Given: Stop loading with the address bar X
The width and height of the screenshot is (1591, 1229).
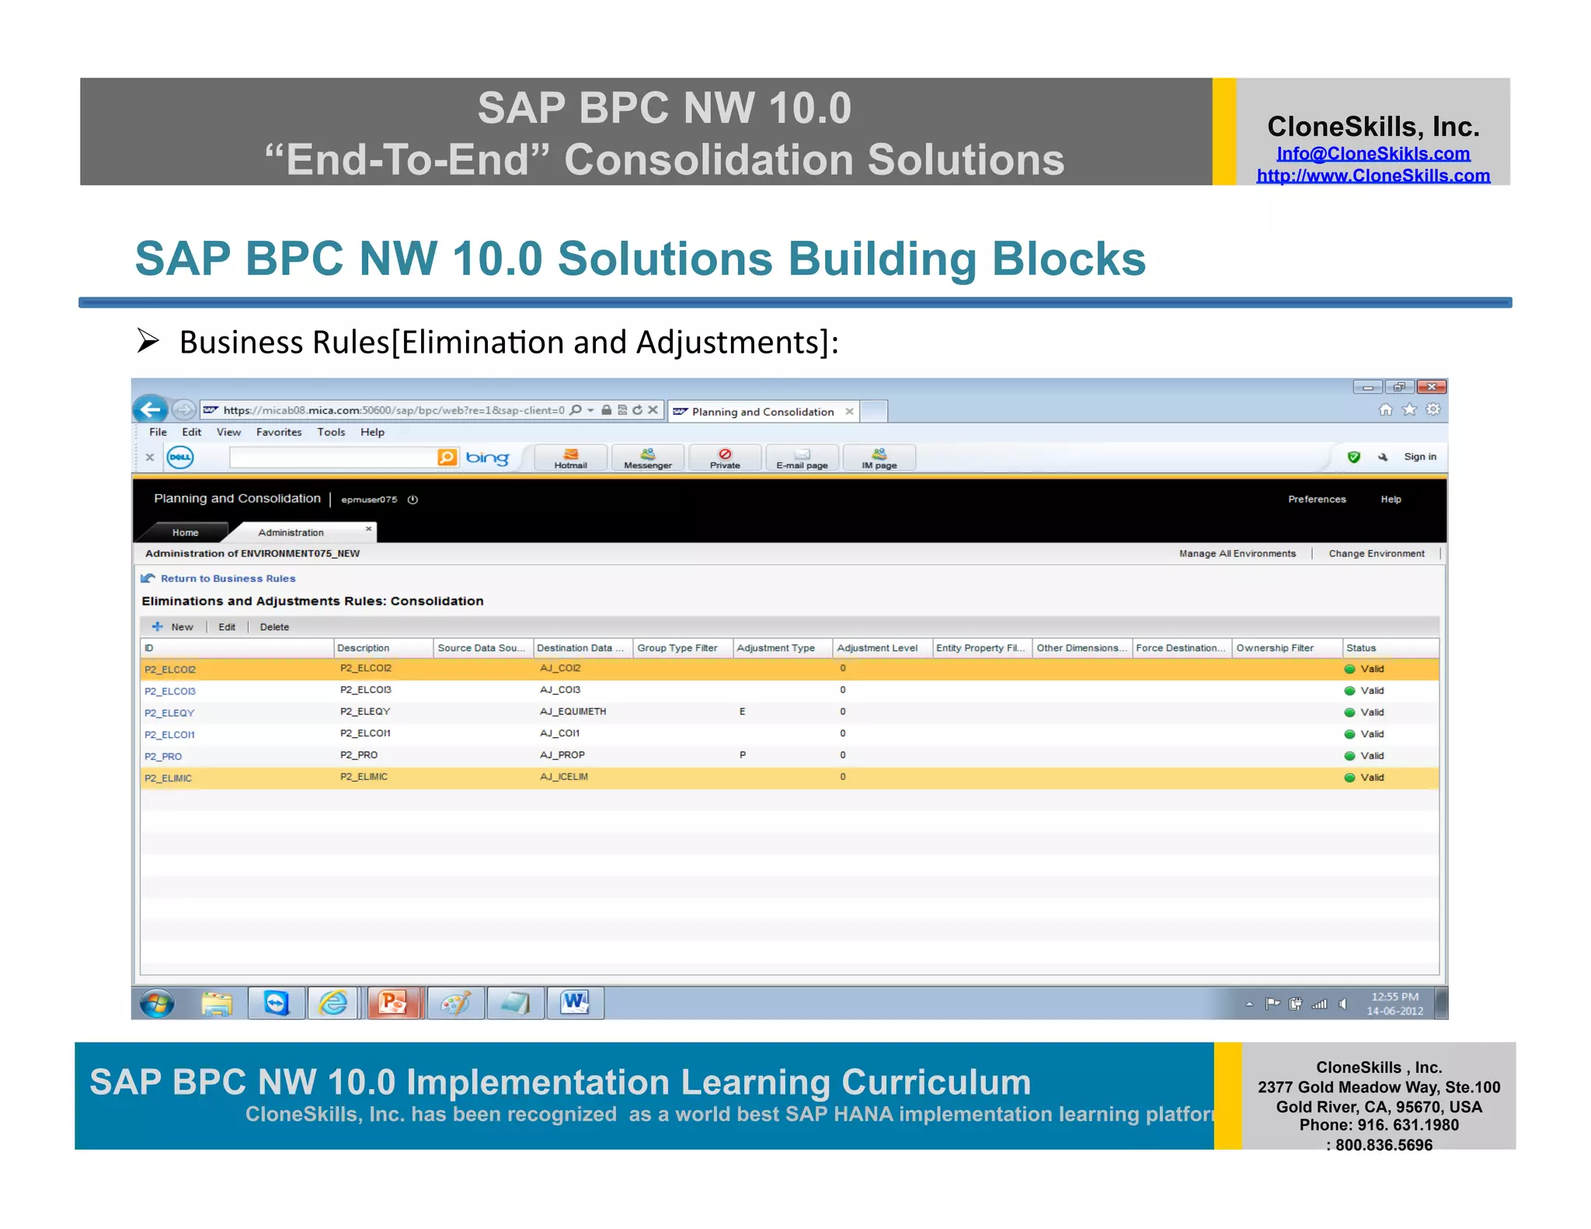Looking at the screenshot, I should pos(653,410).
